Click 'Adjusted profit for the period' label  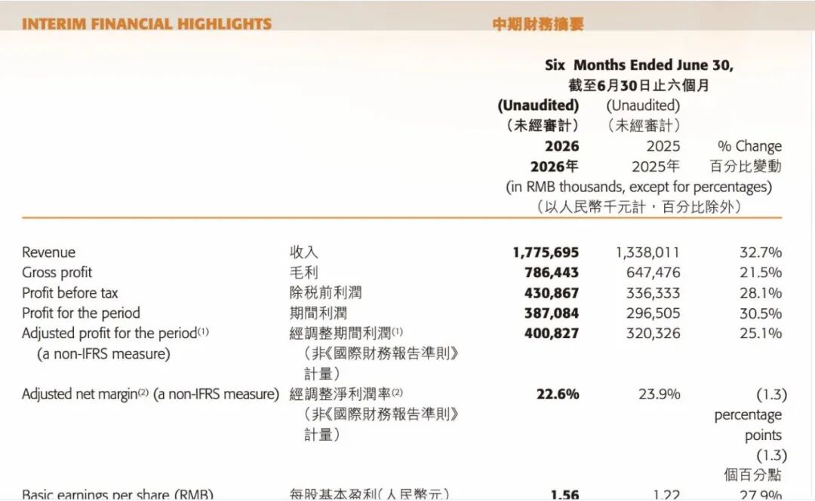tap(109, 333)
